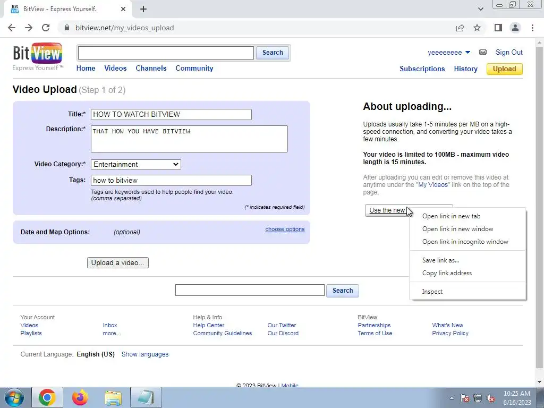Open Playlists footer link
The image size is (544, 408).
31,333
